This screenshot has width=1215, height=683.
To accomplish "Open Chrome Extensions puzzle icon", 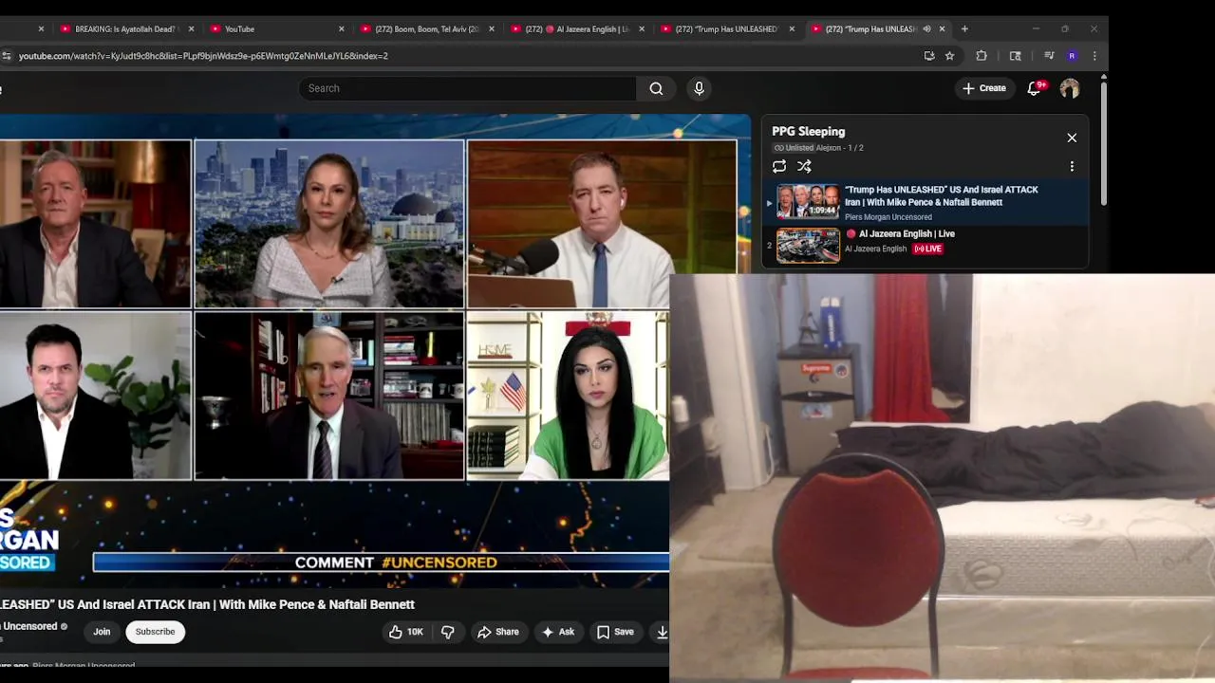I will coord(981,56).
